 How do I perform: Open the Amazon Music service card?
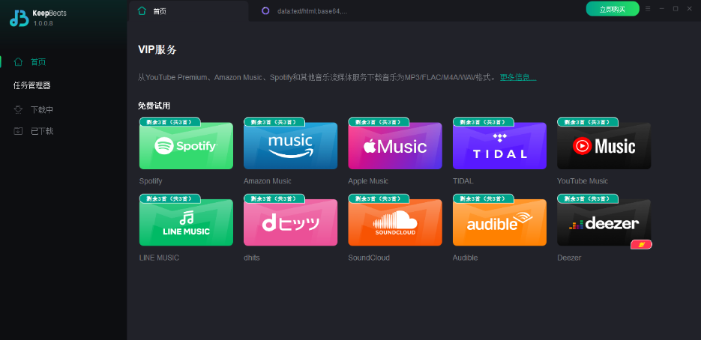291,145
